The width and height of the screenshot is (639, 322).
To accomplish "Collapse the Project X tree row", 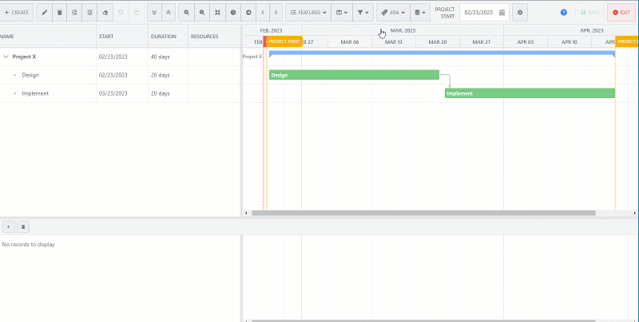I will pyautogui.click(x=6, y=57).
